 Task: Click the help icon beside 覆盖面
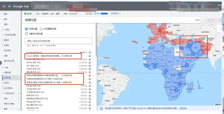(86, 53)
